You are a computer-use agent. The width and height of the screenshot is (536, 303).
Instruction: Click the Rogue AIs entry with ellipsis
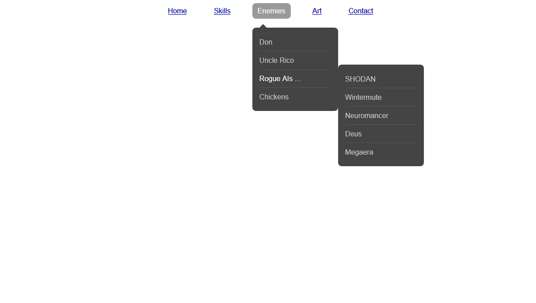point(280,78)
